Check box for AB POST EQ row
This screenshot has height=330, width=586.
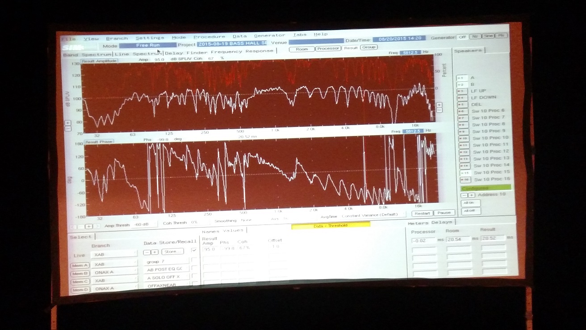(194, 268)
